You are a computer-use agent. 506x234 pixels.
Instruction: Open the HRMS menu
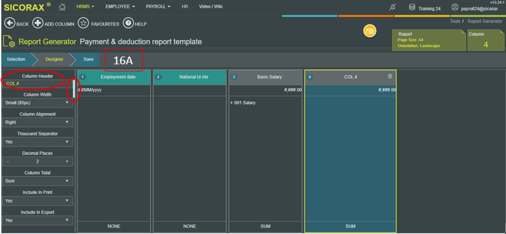86,7
